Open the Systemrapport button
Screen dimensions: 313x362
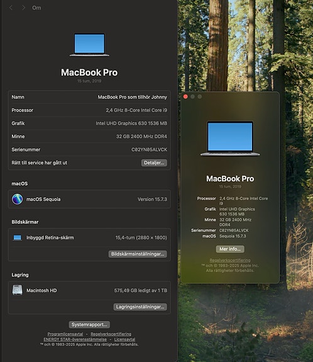click(89, 325)
